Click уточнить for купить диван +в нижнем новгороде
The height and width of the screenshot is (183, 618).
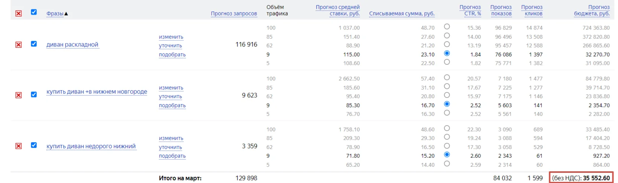point(170,96)
